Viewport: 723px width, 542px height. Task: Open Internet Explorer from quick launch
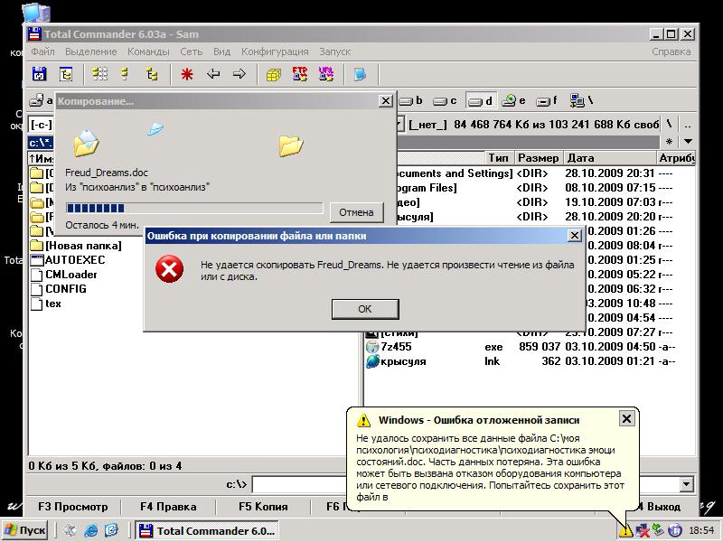coord(91,530)
